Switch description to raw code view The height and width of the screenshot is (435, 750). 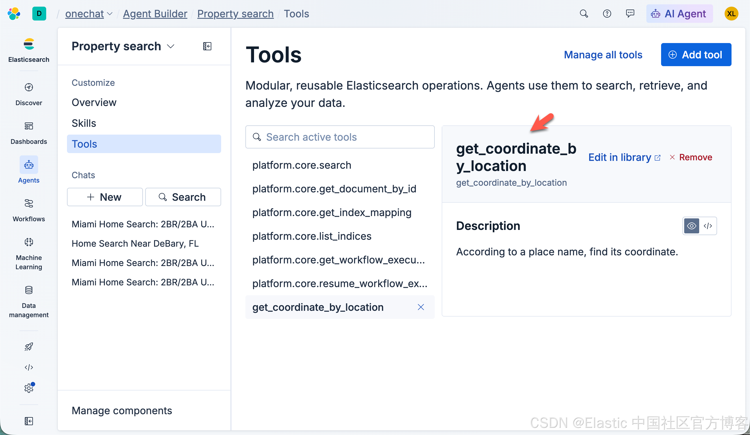708,226
